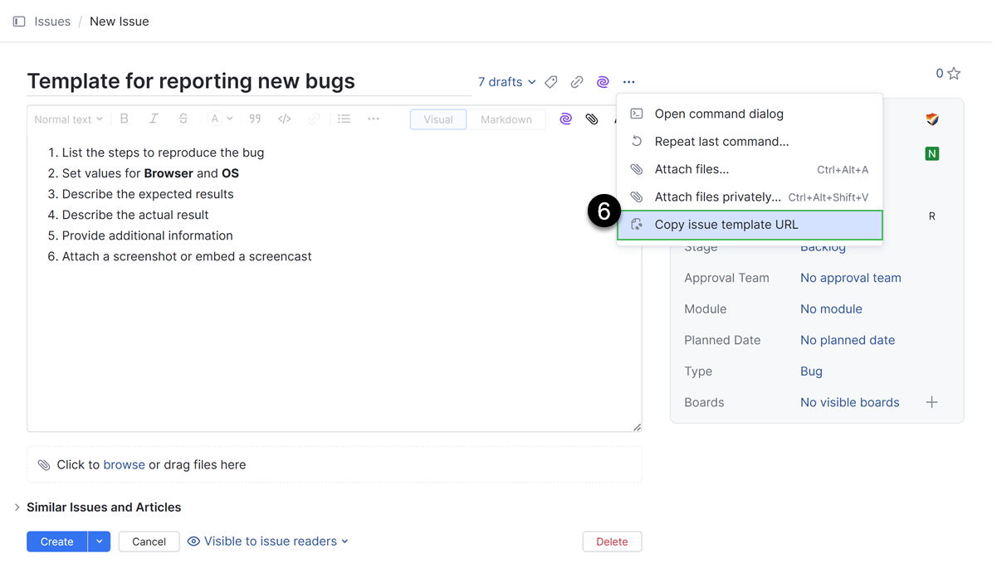Select Open command dialog menu entry

coord(719,114)
